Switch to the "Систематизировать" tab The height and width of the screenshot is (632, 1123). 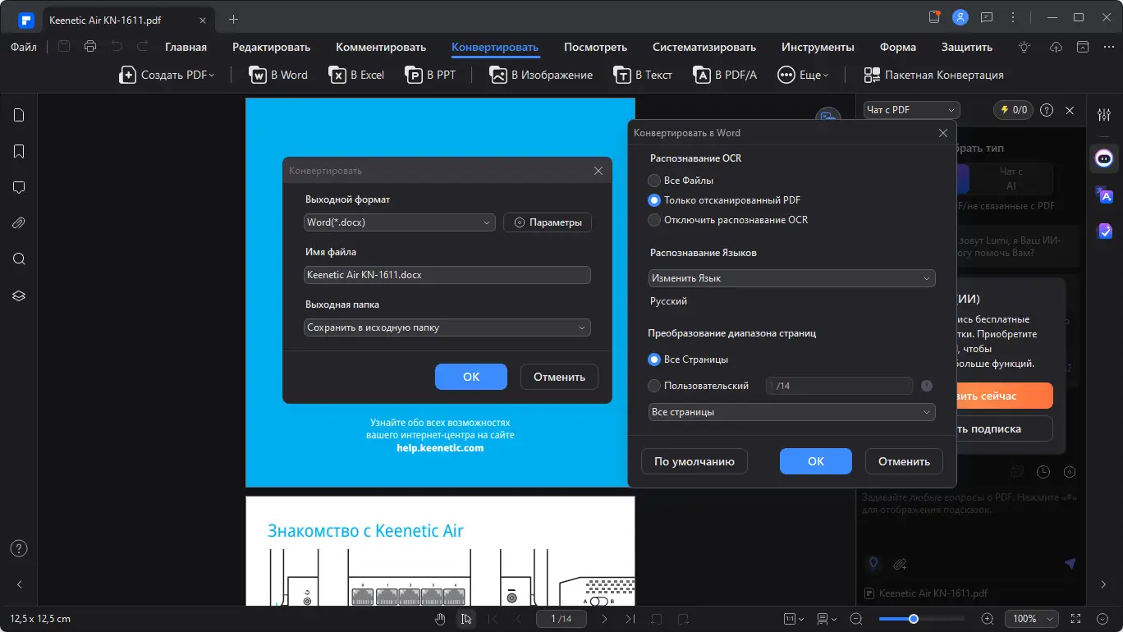pyautogui.click(x=704, y=47)
